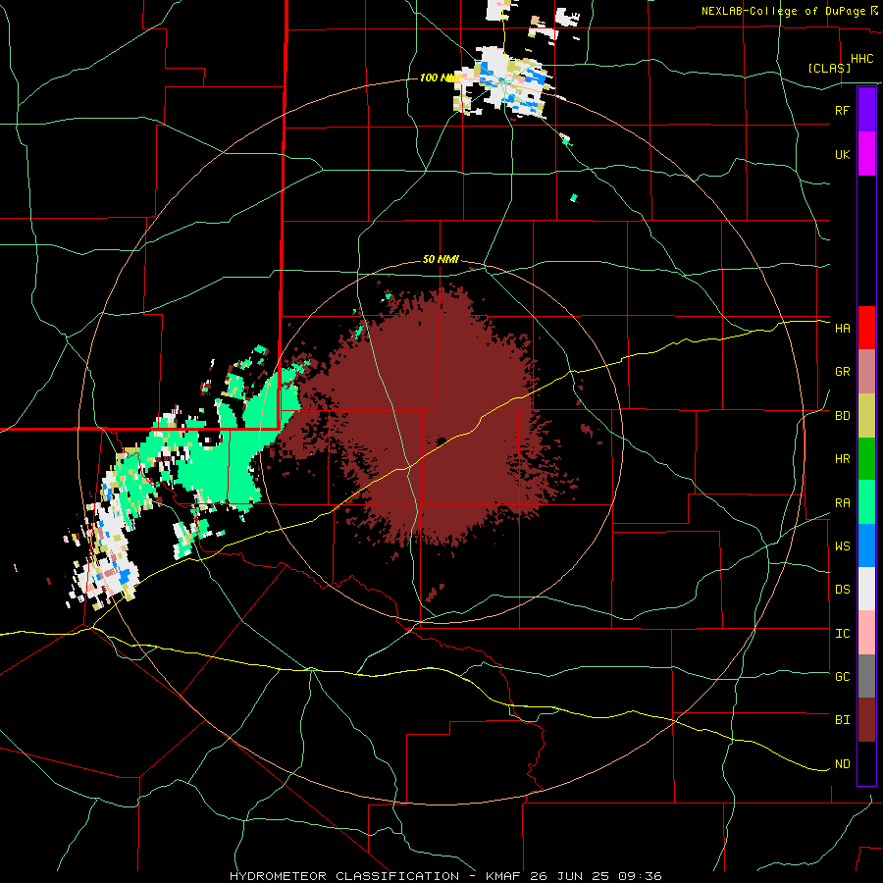883x883 pixels.
Task: Click the IC legend label
Action: (842, 633)
